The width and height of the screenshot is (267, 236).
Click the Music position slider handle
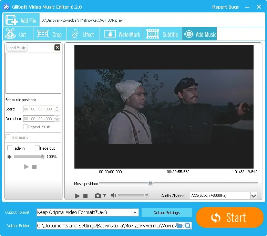coord(151,183)
